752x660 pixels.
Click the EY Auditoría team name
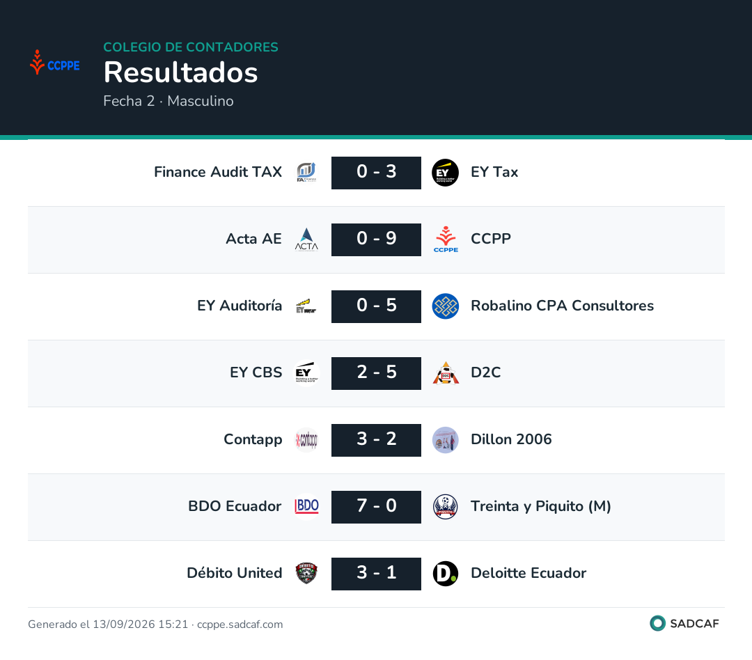(240, 306)
